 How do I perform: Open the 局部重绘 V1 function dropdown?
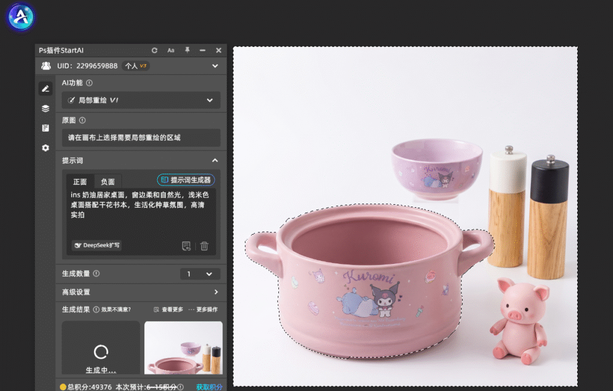tap(141, 100)
